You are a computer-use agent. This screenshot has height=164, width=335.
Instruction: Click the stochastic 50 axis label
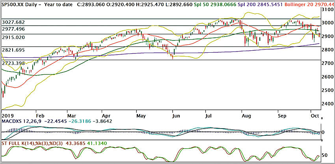(324, 155)
